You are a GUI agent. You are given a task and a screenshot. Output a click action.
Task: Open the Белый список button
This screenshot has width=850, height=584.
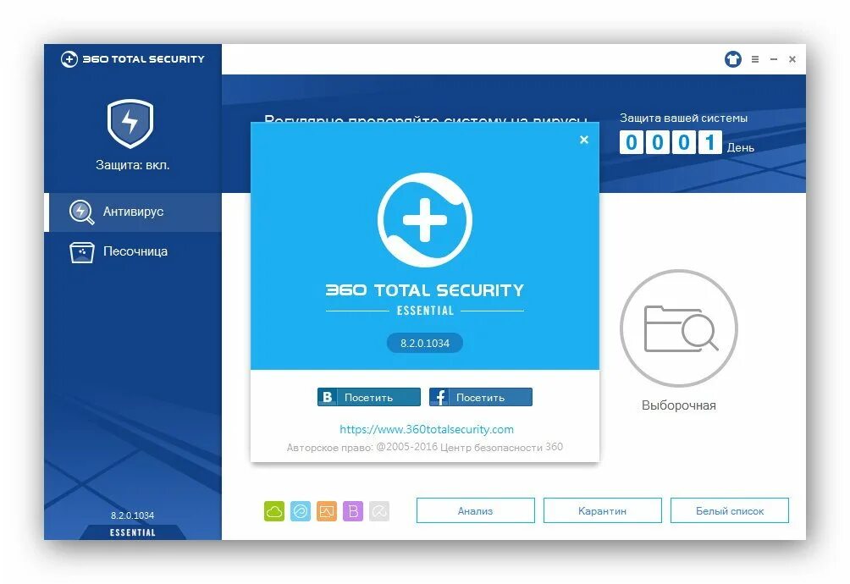click(730, 511)
